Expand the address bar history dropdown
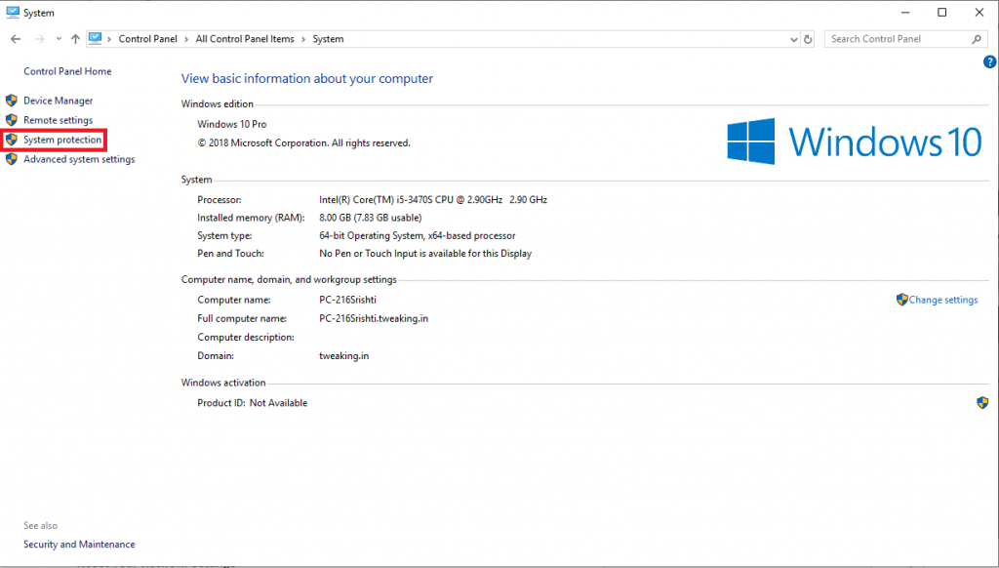999x568 pixels. click(793, 39)
